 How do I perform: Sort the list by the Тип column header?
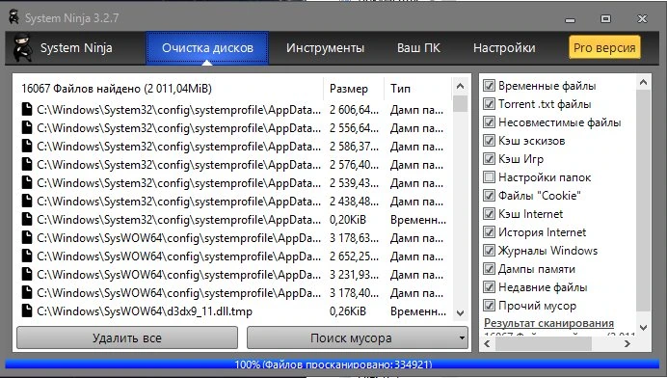coord(417,89)
